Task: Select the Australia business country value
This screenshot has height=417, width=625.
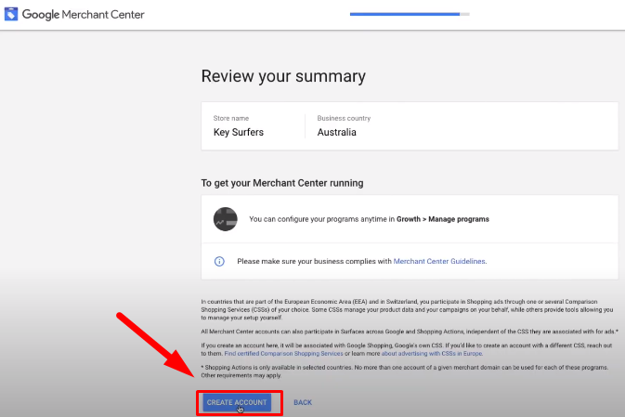Action: click(x=336, y=132)
